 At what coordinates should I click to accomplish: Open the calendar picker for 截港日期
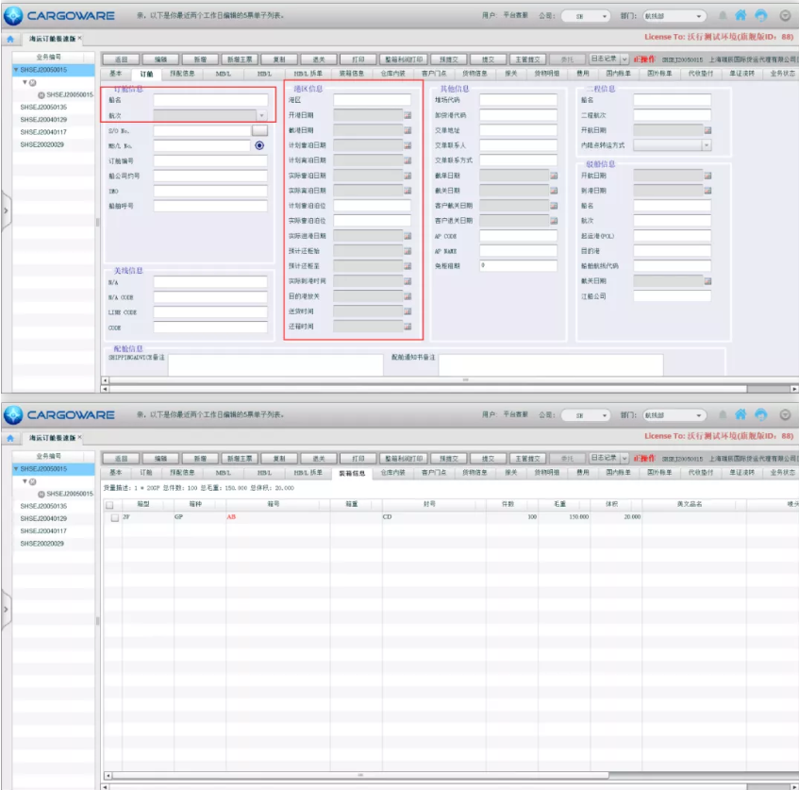[408, 130]
